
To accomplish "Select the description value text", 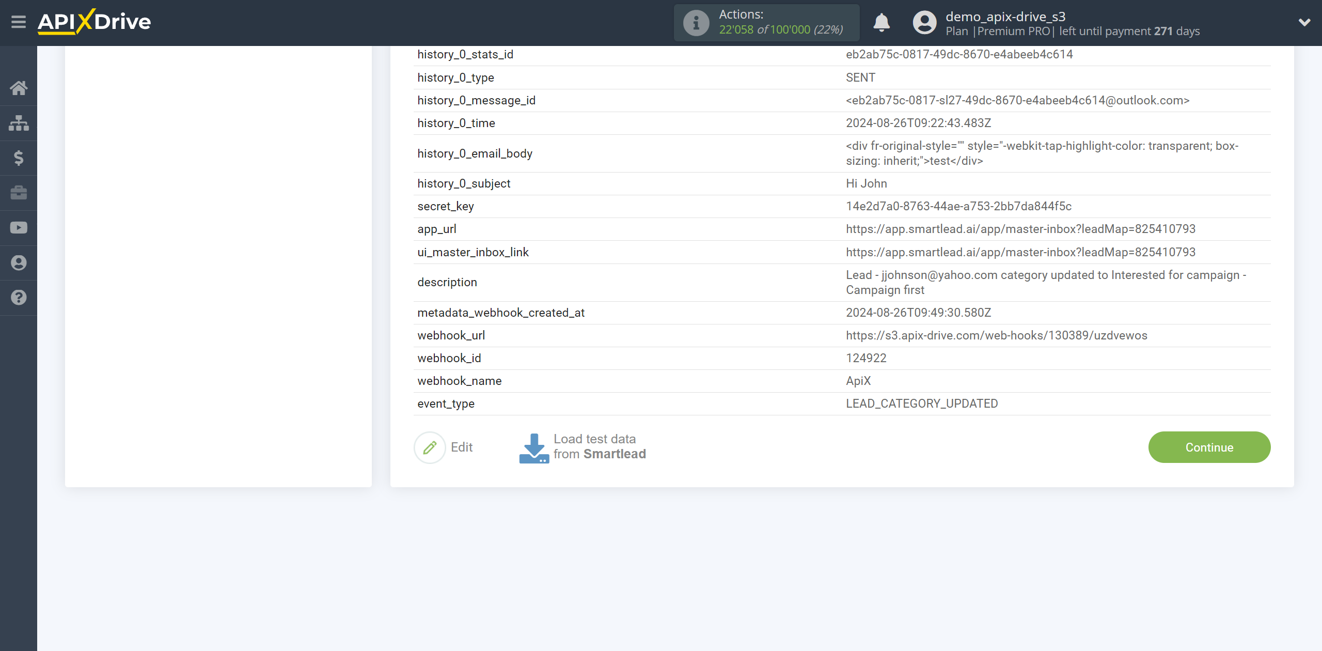I will [1046, 283].
